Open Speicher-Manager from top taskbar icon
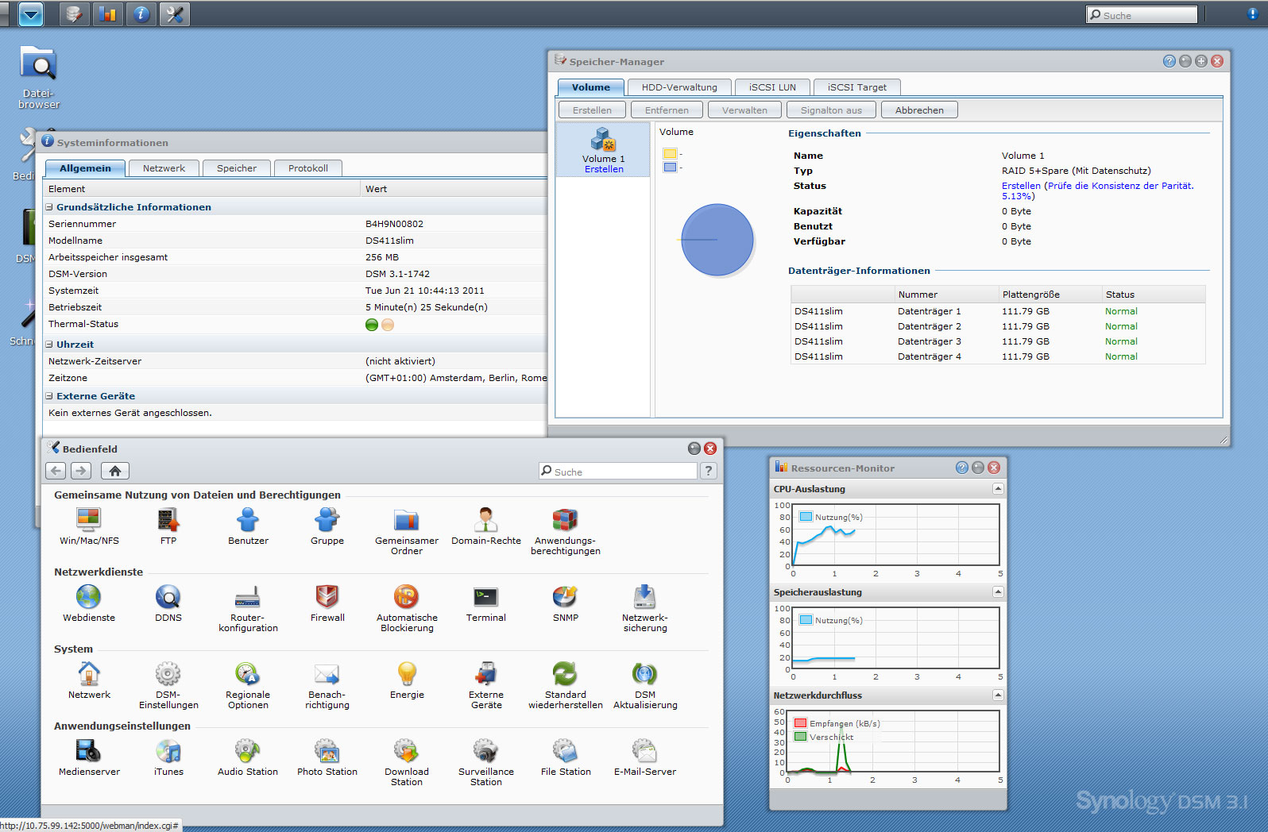 [x=74, y=14]
